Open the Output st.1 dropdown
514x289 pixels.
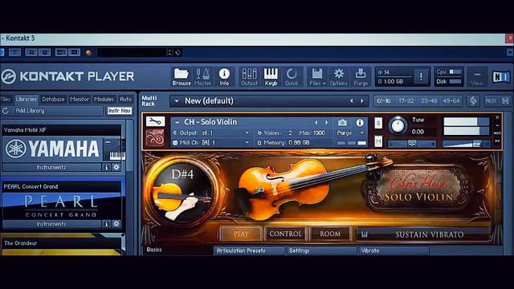(211, 132)
